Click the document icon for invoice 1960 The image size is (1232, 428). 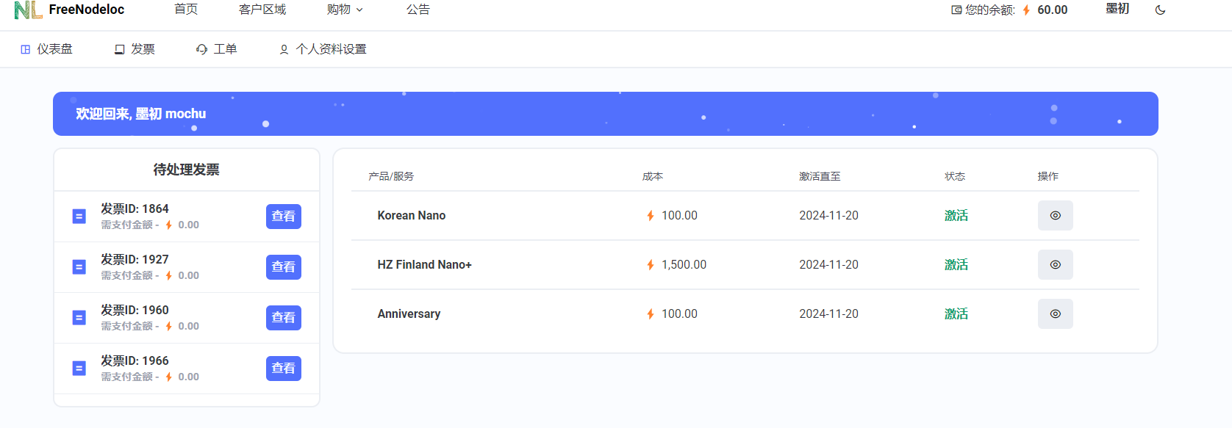tap(79, 318)
